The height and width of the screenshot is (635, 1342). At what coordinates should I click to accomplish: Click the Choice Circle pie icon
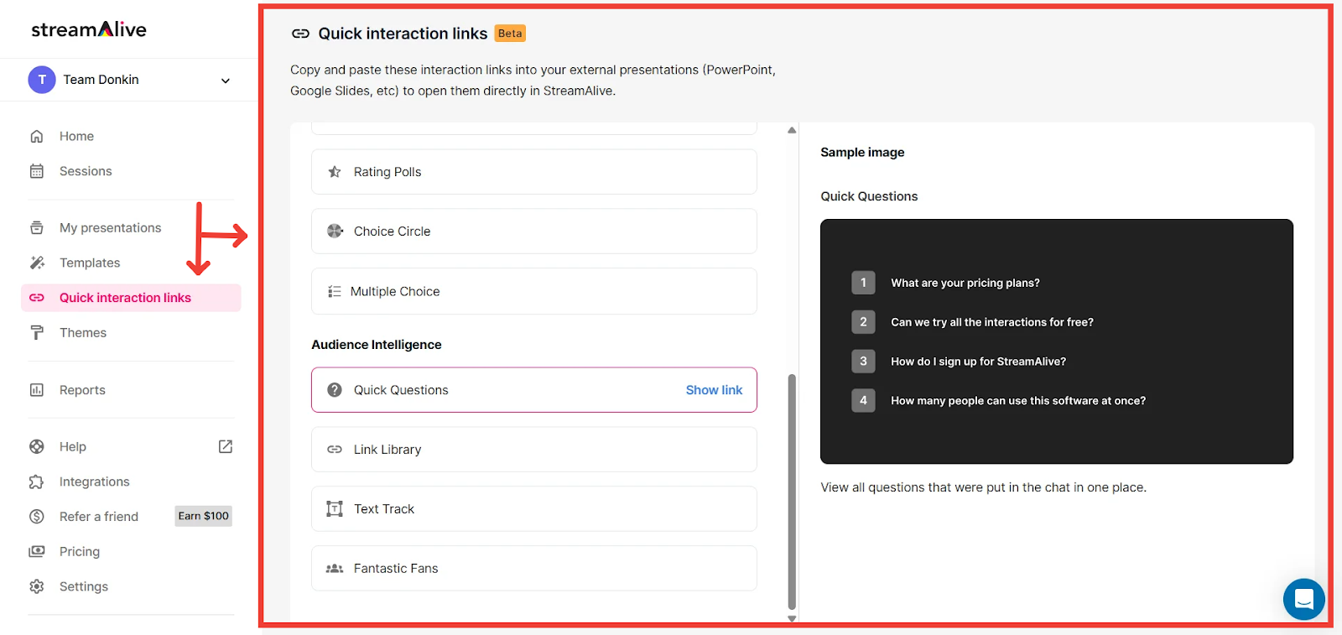(335, 231)
